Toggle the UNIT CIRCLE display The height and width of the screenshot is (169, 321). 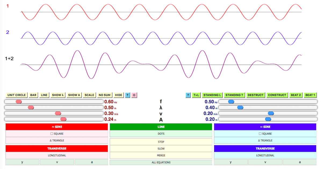[17, 95]
